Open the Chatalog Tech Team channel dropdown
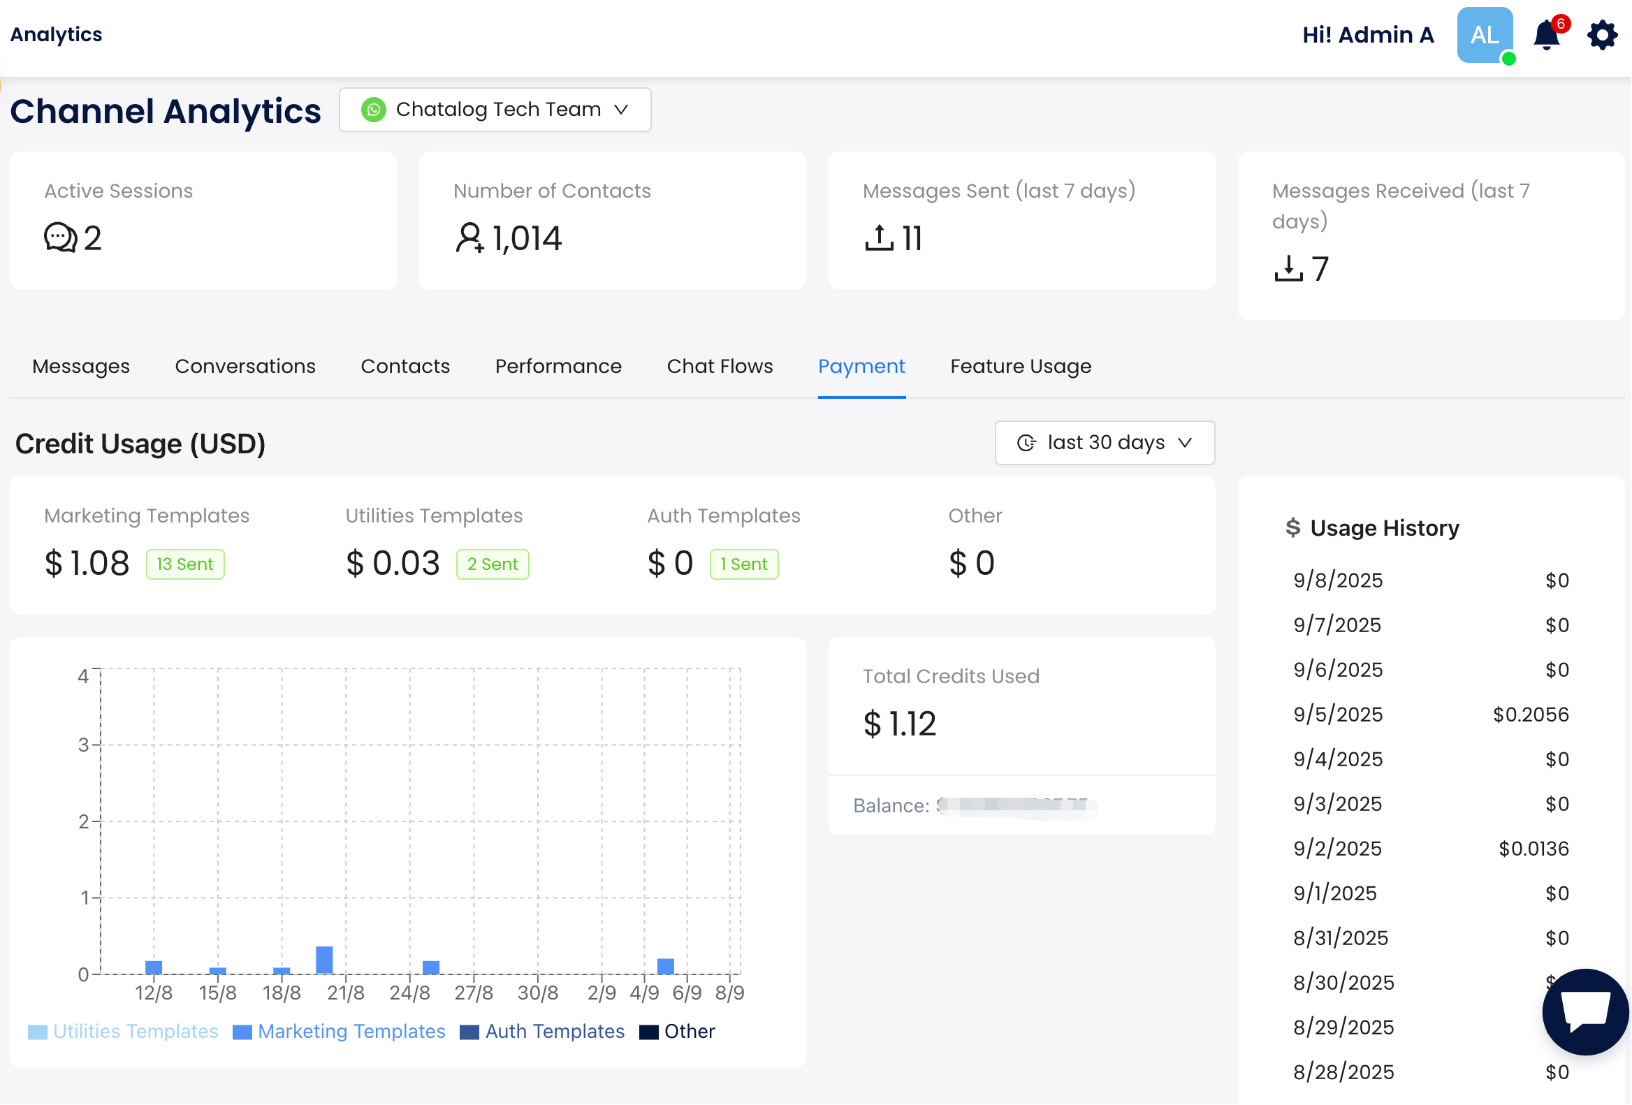This screenshot has height=1105, width=1632. [x=495, y=110]
